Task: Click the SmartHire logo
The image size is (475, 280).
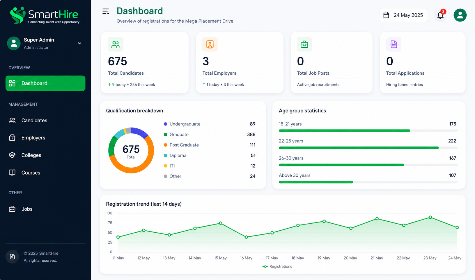Action: pyautogui.click(x=45, y=15)
